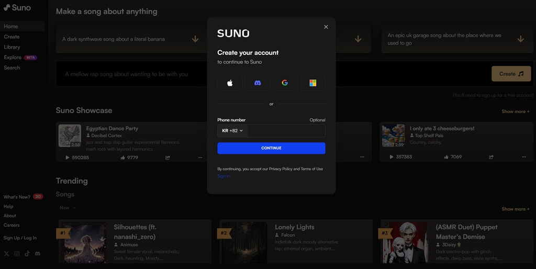Follow the Sign in link
This screenshot has height=269, width=536.
click(x=224, y=176)
